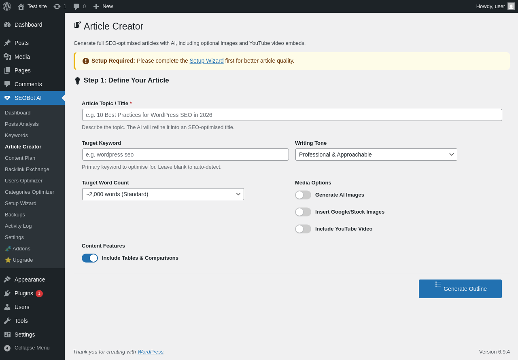Open the Writing Tone dropdown

coord(376,155)
